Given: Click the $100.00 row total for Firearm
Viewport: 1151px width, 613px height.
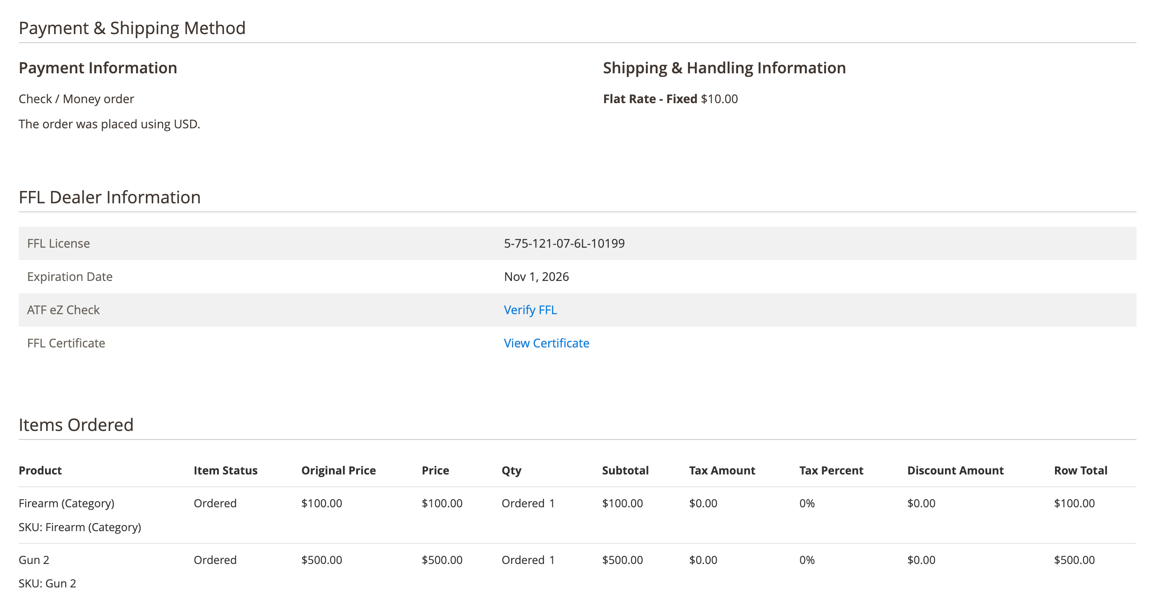Looking at the screenshot, I should pos(1075,503).
